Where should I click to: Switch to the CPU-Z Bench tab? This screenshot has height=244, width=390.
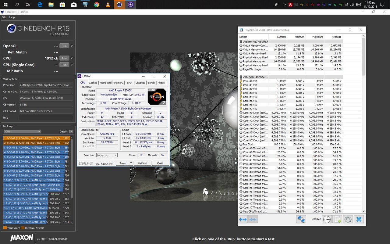[151, 83]
